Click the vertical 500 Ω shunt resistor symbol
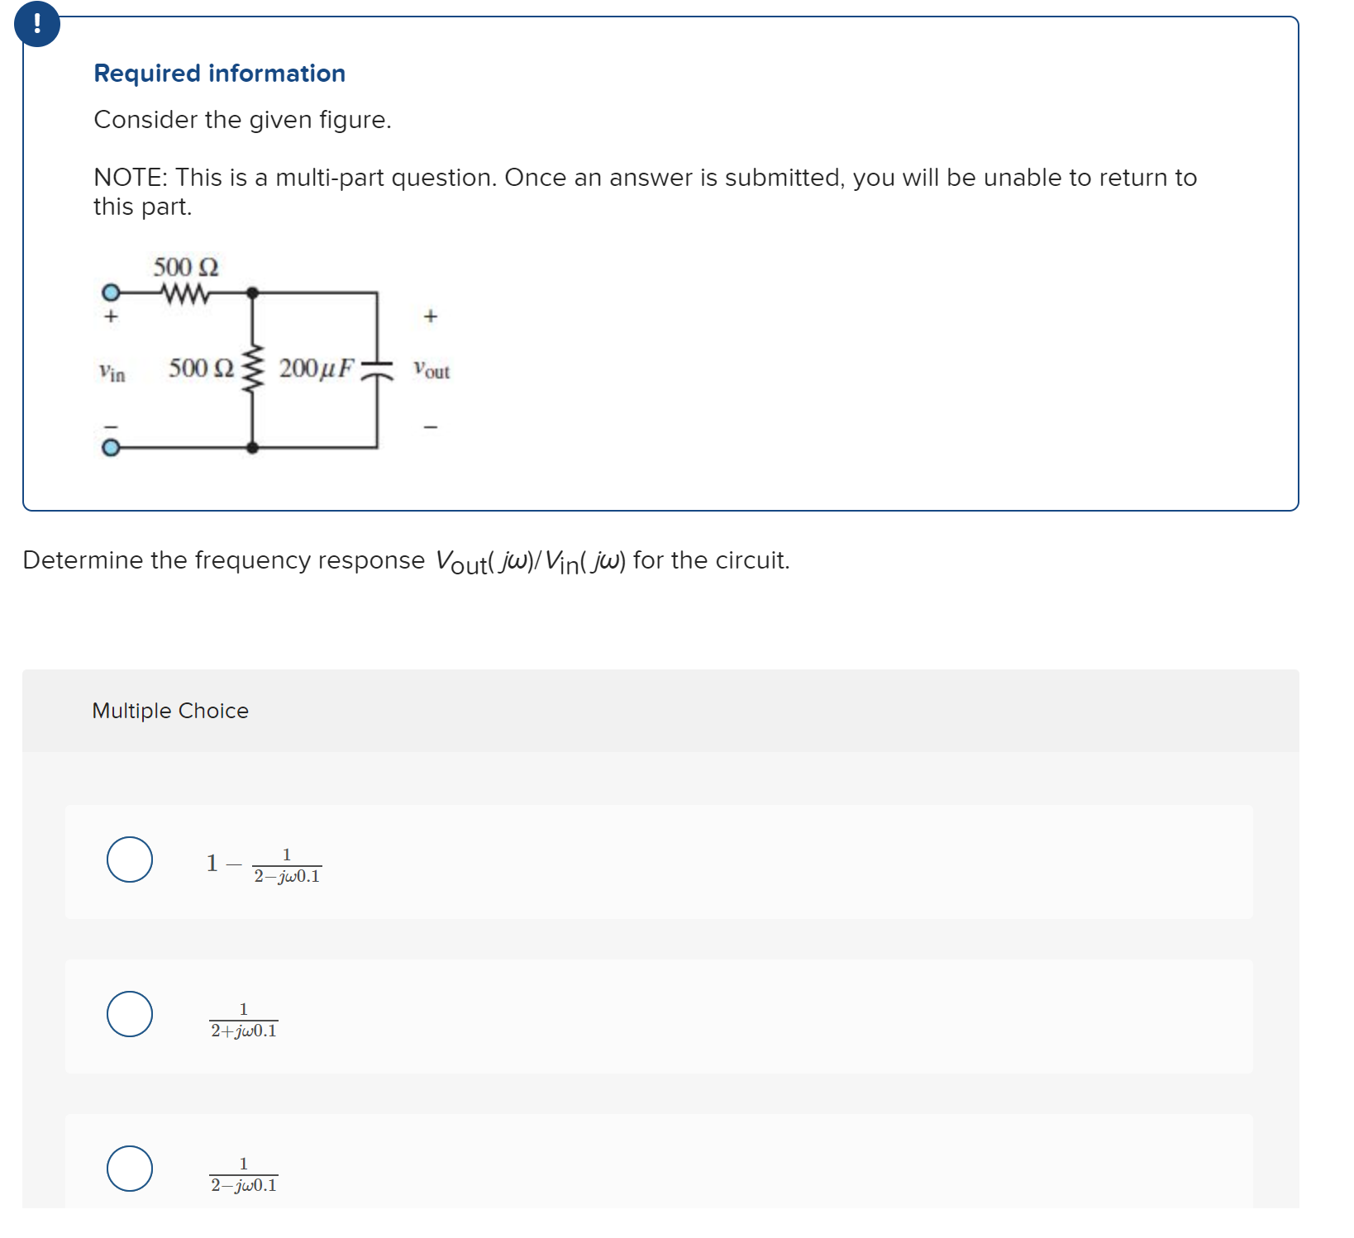Viewport: 1354px width, 1238px height. 253,370
